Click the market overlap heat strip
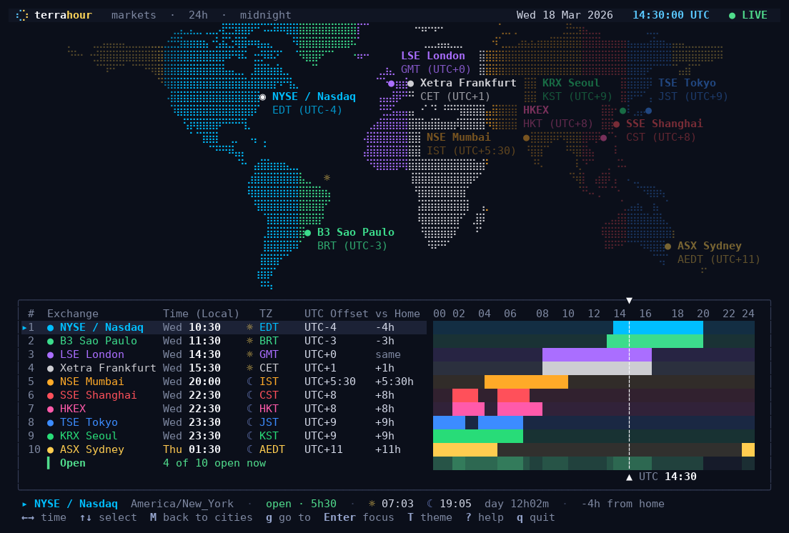The image size is (789, 533). (x=594, y=464)
